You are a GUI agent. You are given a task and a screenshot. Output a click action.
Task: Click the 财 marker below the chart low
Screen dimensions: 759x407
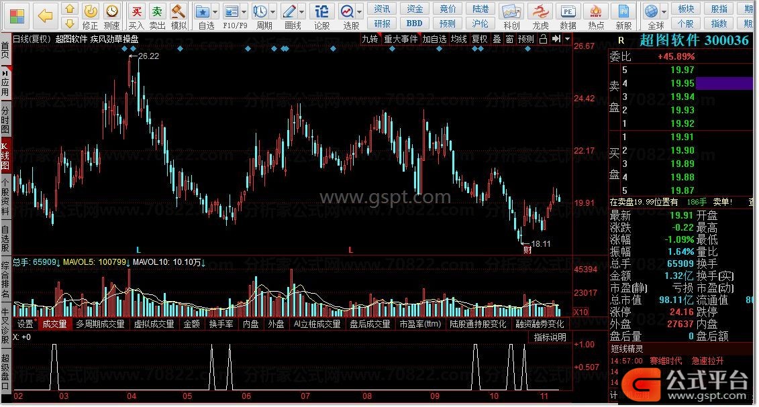pyautogui.click(x=527, y=250)
